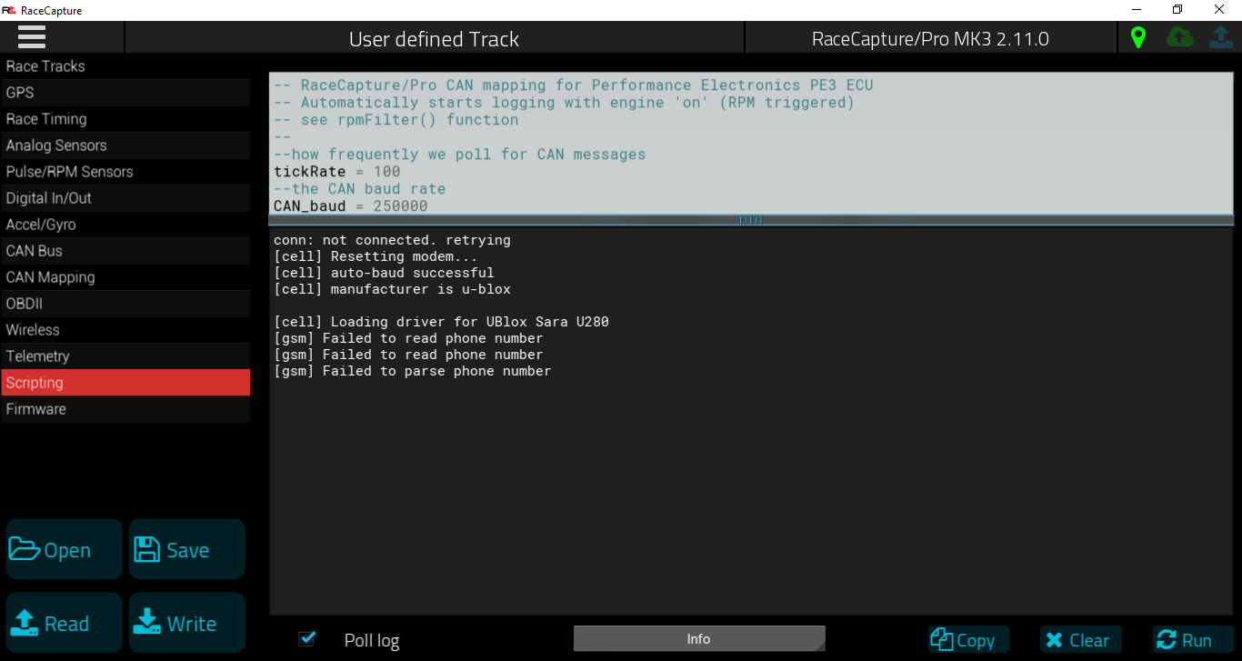Read configuration from the device
1242x661 pixels.
pyautogui.click(x=64, y=623)
